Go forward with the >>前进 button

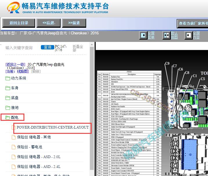pos(74,23)
